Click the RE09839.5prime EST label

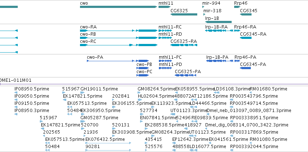tap(210, 118)
